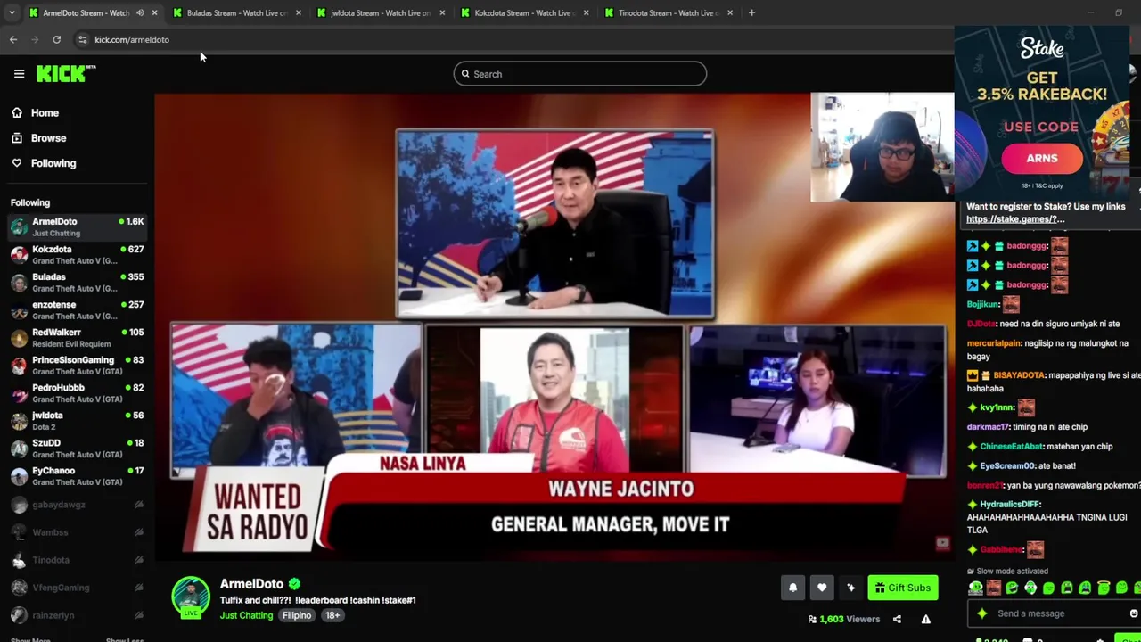Open enzotense channel in Following list
The height and width of the screenshot is (642, 1141).
point(78,310)
